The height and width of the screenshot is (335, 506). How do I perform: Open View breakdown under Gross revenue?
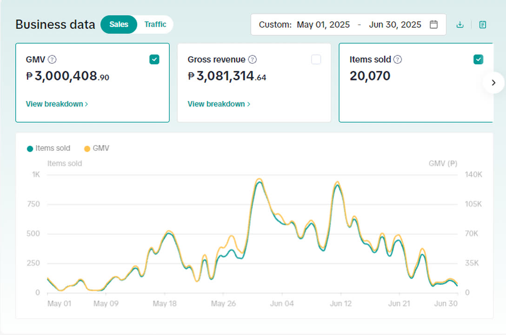[x=219, y=104]
